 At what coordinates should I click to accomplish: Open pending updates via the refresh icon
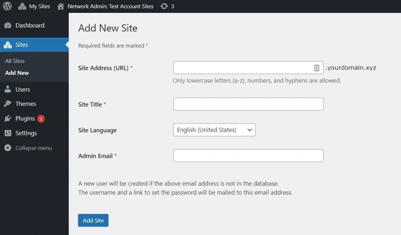[x=164, y=6]
